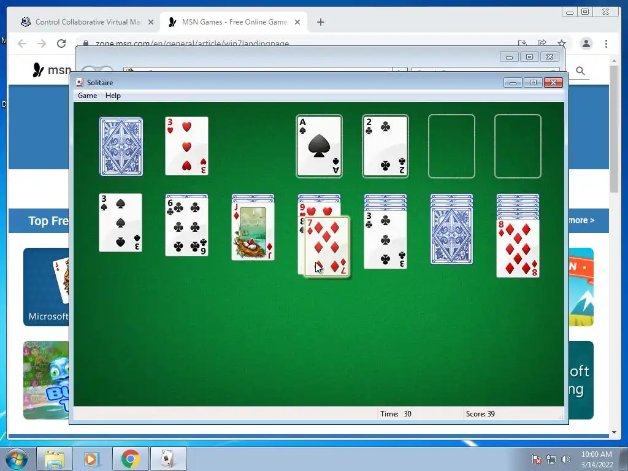Click the browser vertical scrollbar thumb

click(615, 129)
